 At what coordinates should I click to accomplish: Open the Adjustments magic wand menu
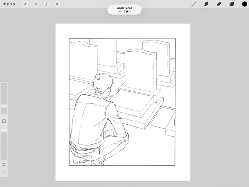click(x=36, y=4)
